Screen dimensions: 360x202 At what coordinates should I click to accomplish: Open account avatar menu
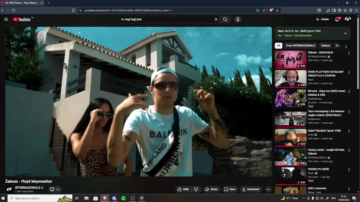tap(348, 19)
